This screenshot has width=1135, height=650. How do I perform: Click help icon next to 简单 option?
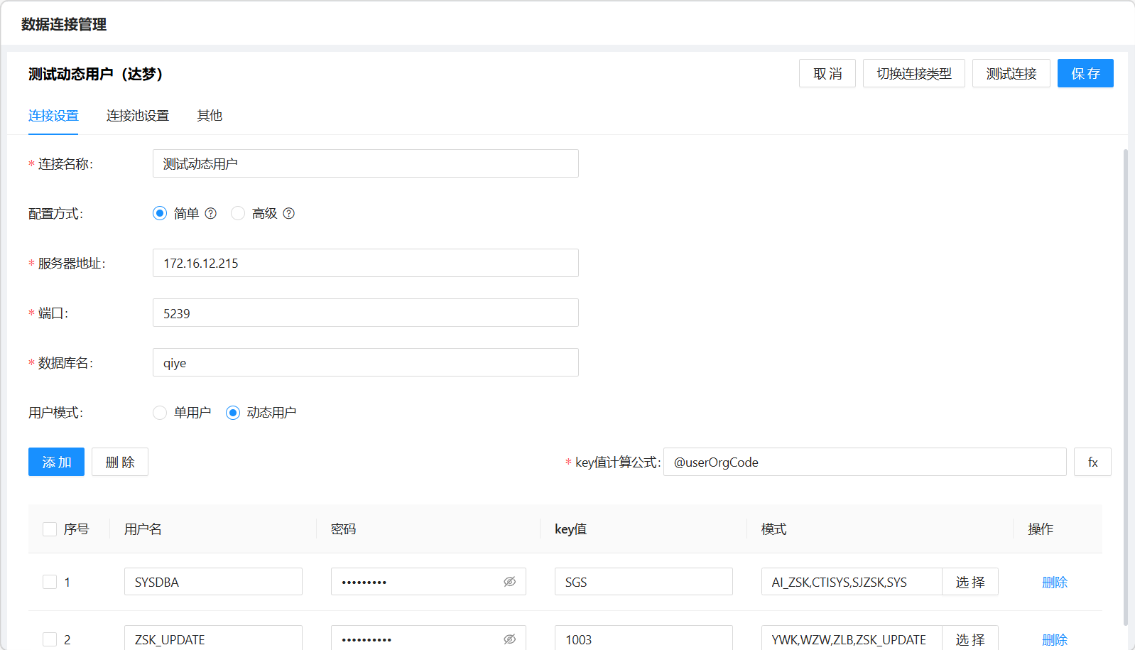point(211,213)
